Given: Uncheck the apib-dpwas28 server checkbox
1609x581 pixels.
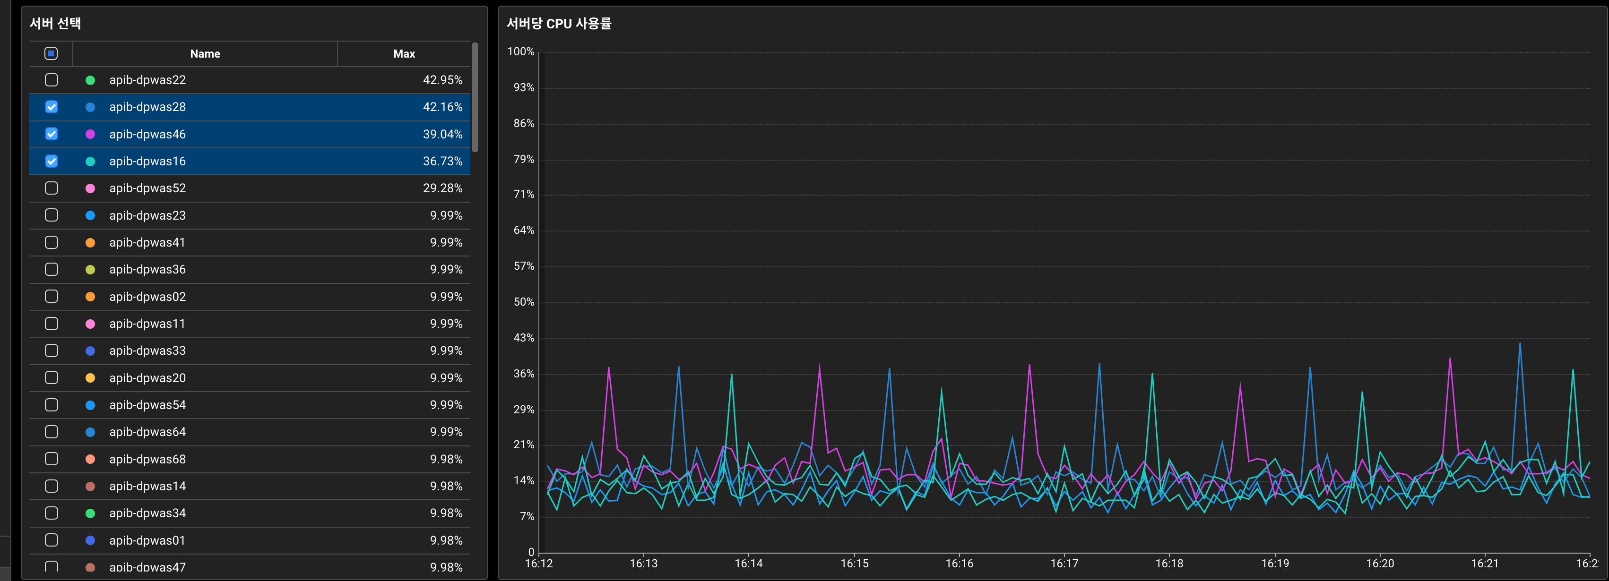Looking at the screenshot, I should coord(51,107).
